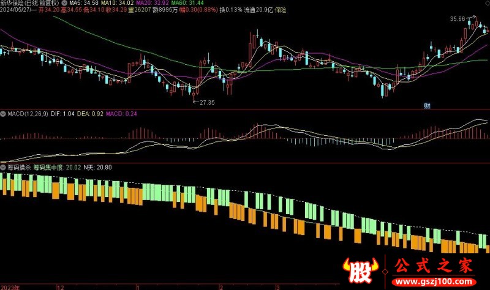Expand the MACD indicator panel dropdown arrow
Image resolution: width=490 pixels, height=290 pixels.
(x=3, y=114)
